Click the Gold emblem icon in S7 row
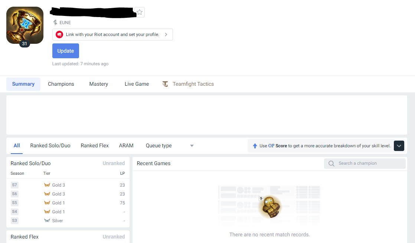415x243 pixels. click(47, 185)
